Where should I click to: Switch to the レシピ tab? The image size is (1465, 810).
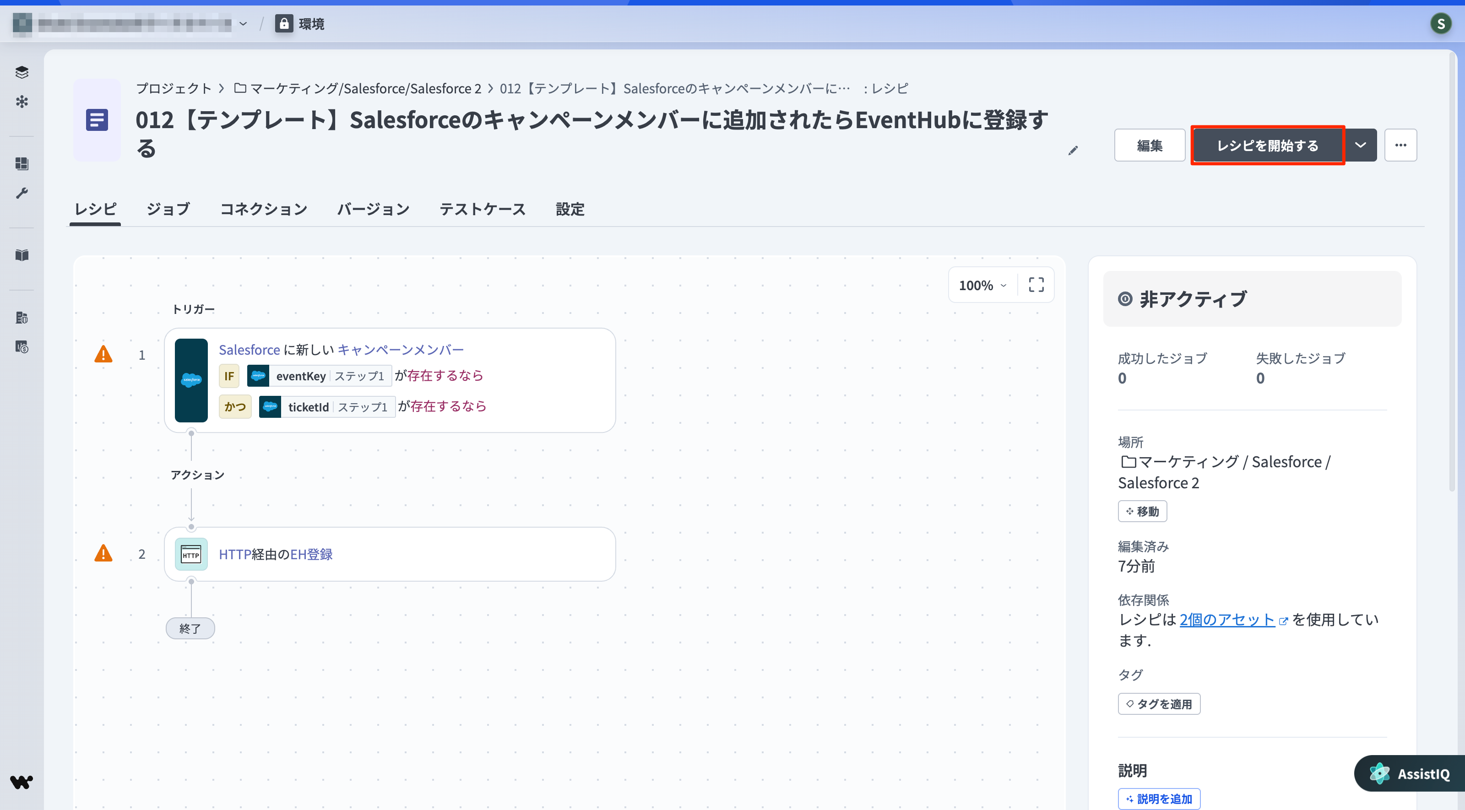[96, 209]
